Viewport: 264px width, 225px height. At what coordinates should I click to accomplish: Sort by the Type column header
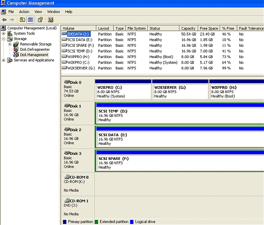[x=120, y=28]
